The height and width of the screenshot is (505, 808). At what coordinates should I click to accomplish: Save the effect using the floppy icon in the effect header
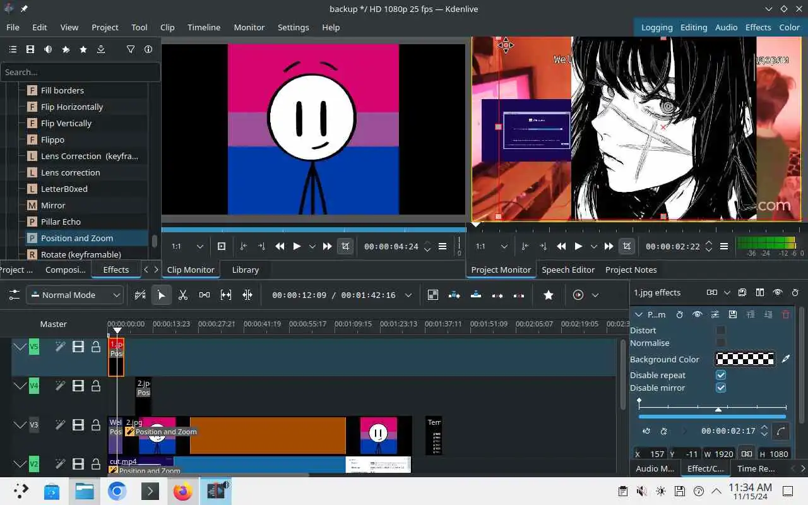tap(733, 314)
